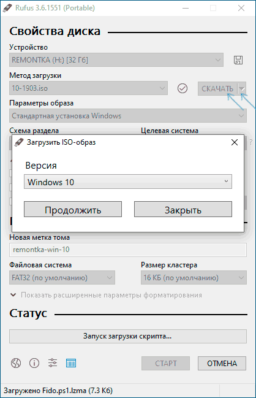256x398 pixels.
Task: Click the status progress bar
Action: [128, 336]
